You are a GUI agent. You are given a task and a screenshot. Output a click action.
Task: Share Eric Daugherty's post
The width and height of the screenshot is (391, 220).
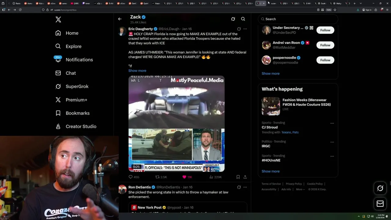(245, 177)
